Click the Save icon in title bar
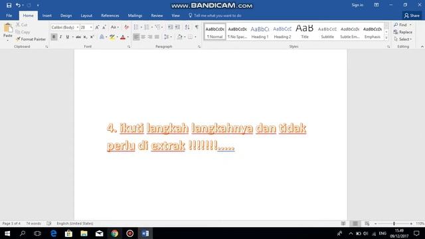Screen dimensions: 425x239 (9, 5)
